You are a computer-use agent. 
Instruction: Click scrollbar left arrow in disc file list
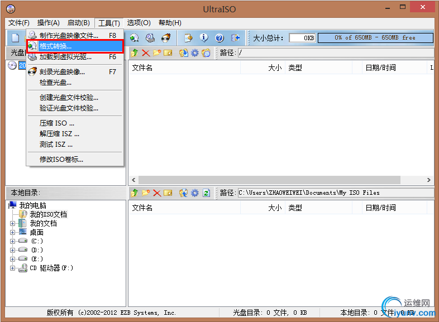(x=133, y=180)
